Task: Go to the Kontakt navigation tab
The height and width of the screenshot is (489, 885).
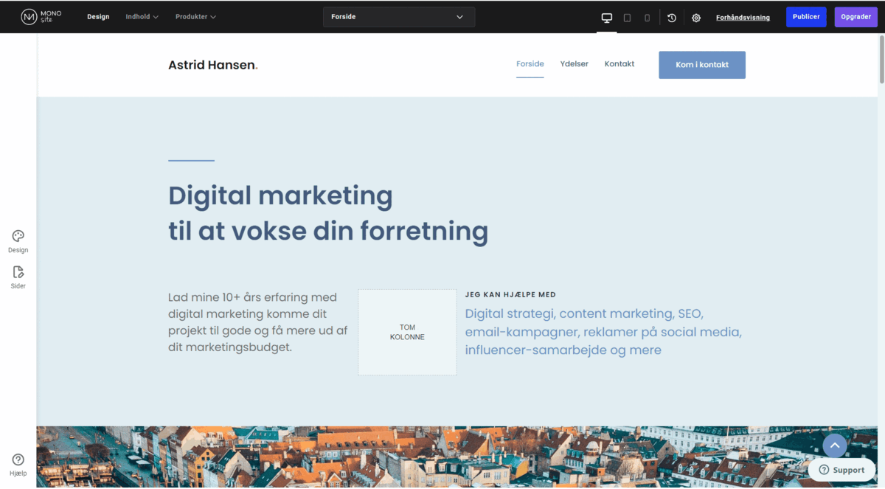Action: coord(619,64)
